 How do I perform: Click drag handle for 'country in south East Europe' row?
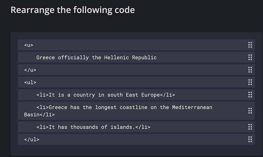(x=250, y=95)
